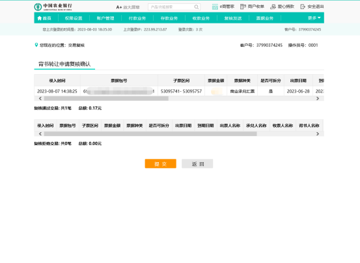Click the right arrow of the upper table scrollbar
The height and width of the screenshot is (263, 360).
coord(318,98)
